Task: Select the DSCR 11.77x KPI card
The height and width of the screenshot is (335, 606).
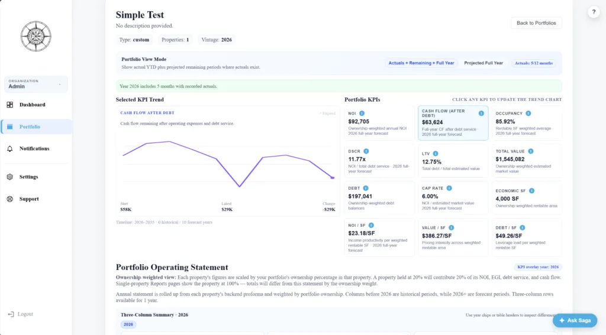Action: coord(379,161)
